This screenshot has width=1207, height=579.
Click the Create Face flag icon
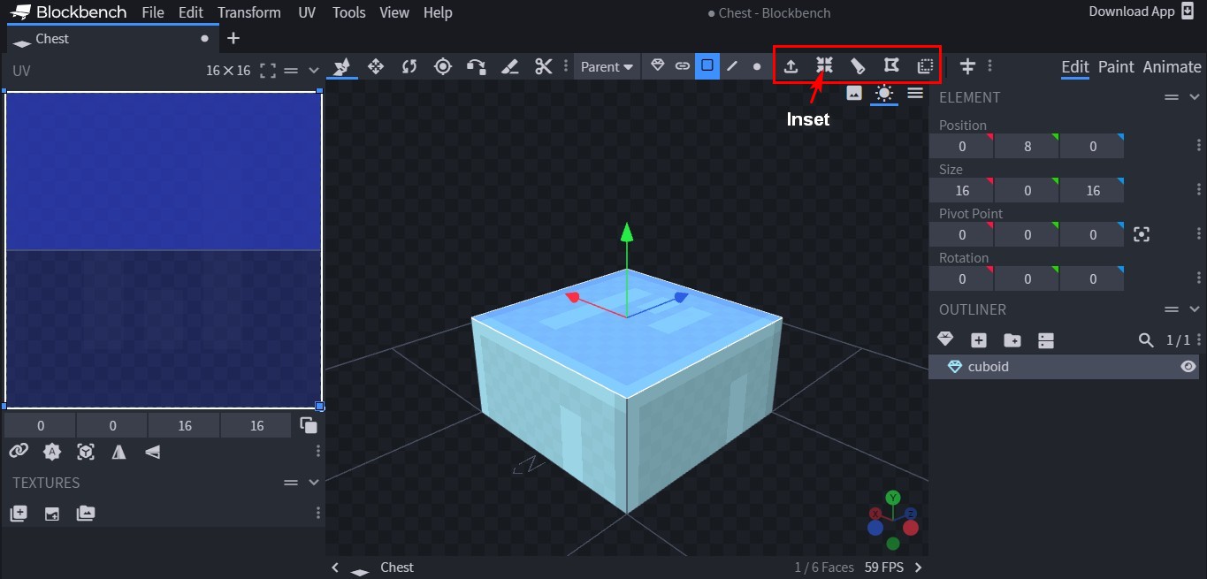pyautogui.click(x=891, y=65)
